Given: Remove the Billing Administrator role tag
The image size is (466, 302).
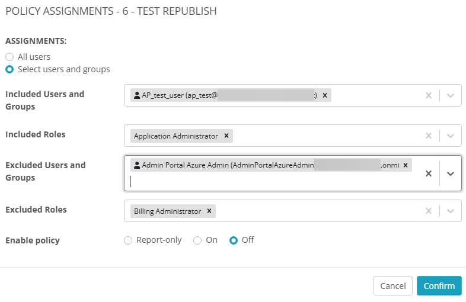Looking at the screenshot, I should [209, 211].
